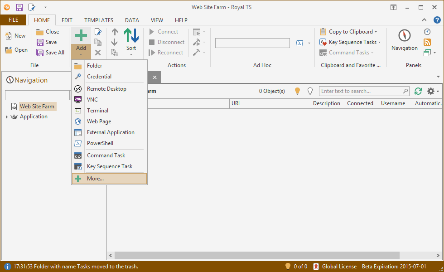Click quick access Save icon in title bar
The image size is (444, 272).
click(x=19, y=7)
